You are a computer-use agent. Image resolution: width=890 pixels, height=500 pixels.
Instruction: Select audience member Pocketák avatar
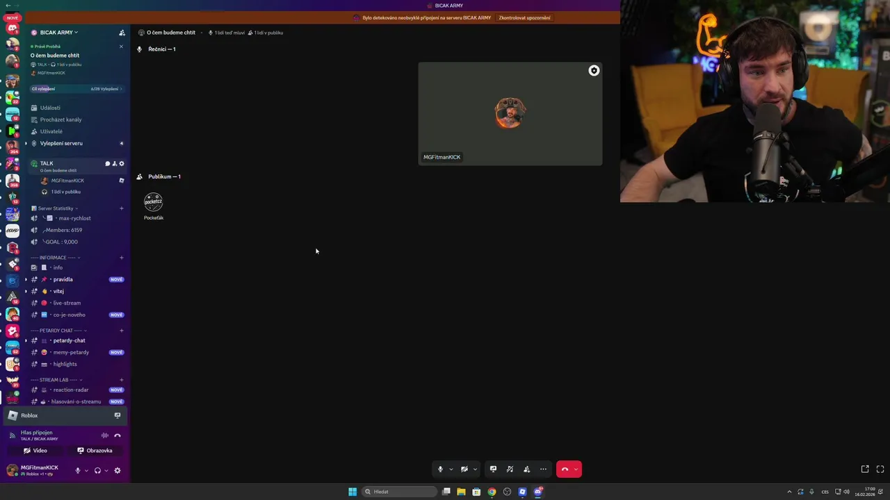(x=154, y=202)
